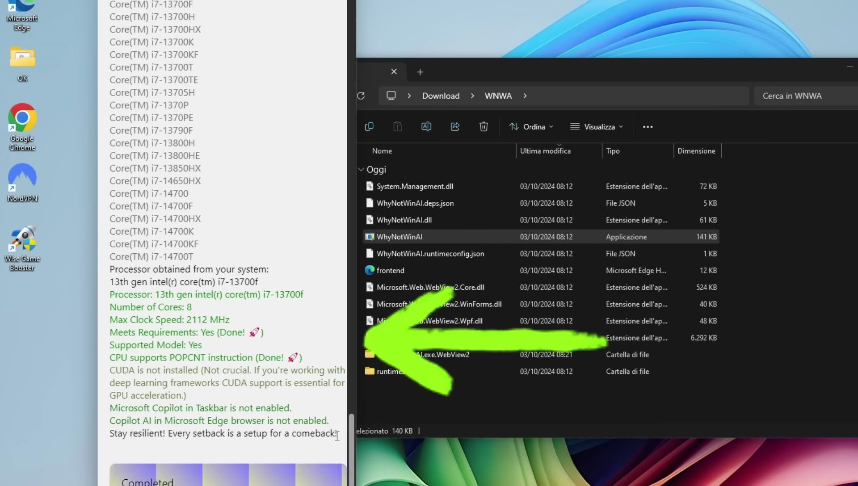Click the Delete trash icon
The image size is (858, 486).
point(484,126)
